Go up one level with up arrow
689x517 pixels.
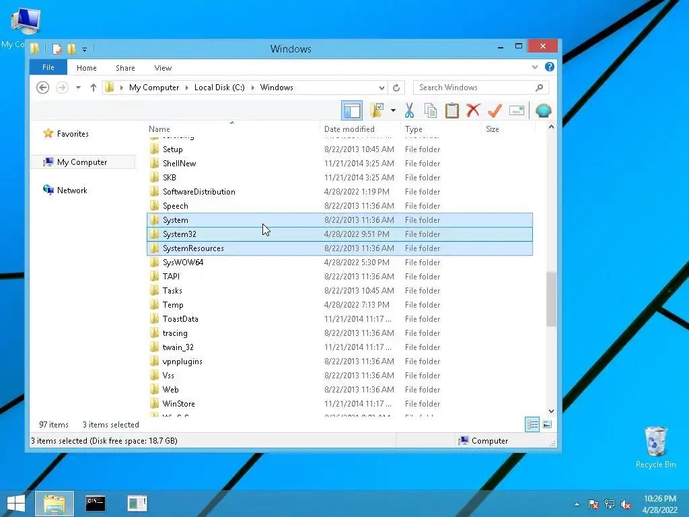(x=93, y=88)
